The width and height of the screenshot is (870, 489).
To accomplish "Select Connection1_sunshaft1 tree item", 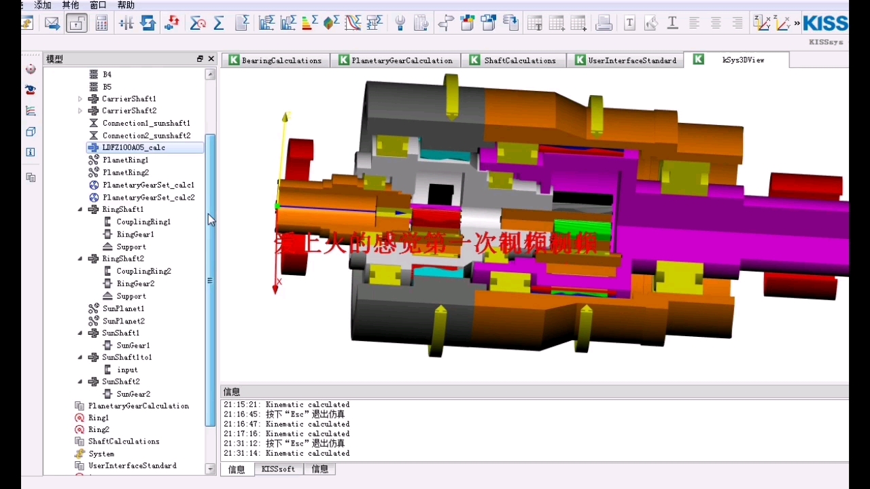I will [146, 123].
